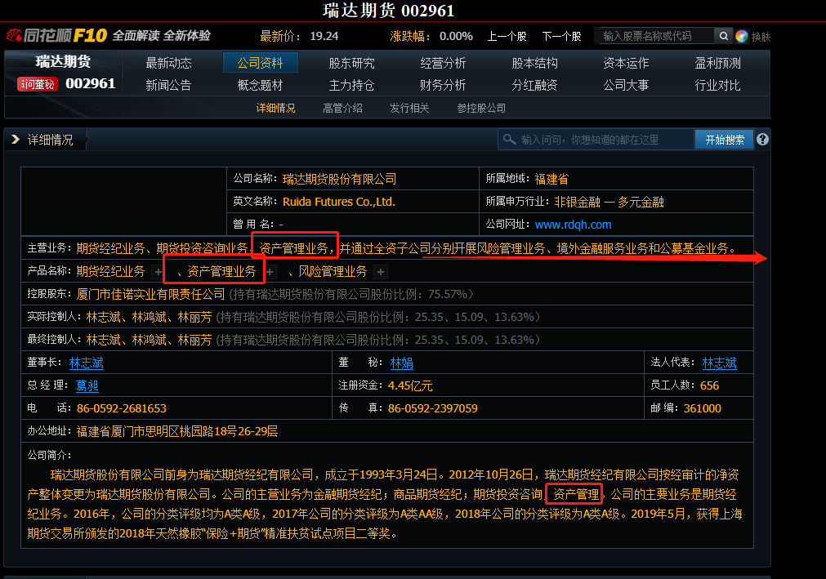826x579 pixels.
Task: Open the 经营分析 menu
Action: pyautogui.click(x=443, y=63)
